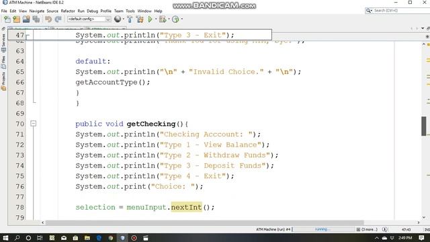This screenshot has width=430, height=242.
Task: Open the Files side panel tab
Action: (3, 63)
